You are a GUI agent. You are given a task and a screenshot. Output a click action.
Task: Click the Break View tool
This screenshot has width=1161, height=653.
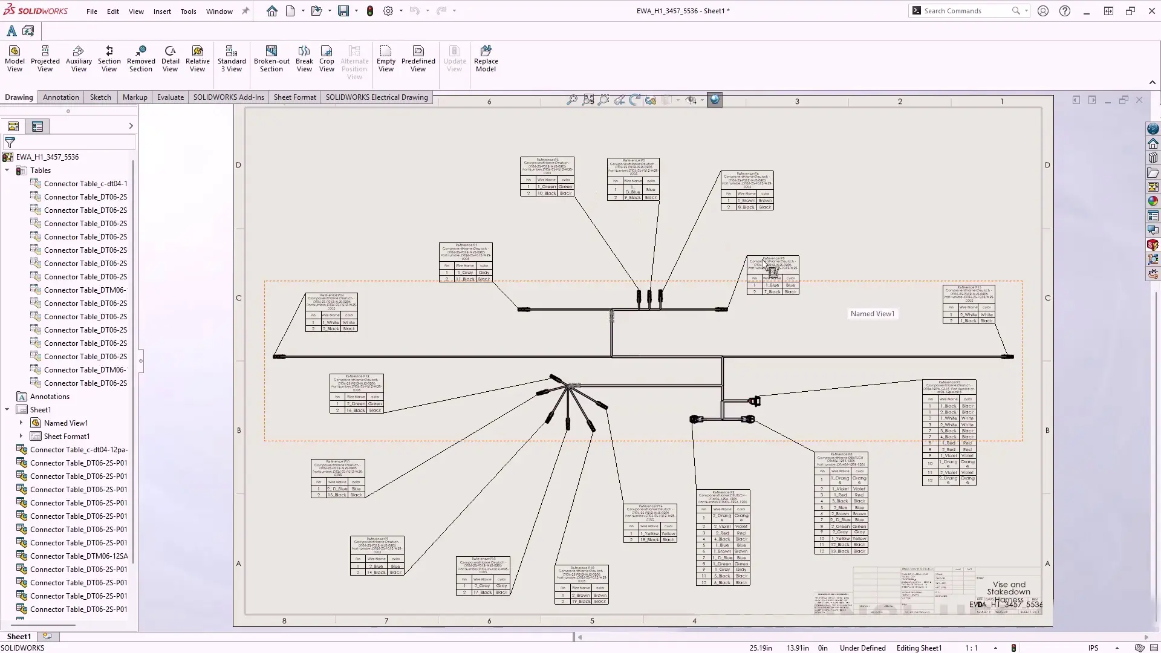[x=304, y=59]
